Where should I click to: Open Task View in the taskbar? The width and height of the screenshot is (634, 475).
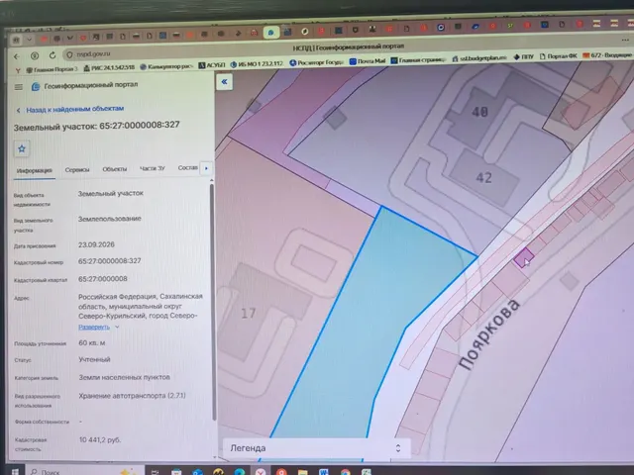[156, 472]
